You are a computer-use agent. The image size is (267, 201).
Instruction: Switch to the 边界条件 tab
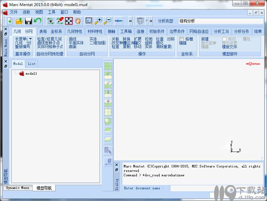coord(177,31)
